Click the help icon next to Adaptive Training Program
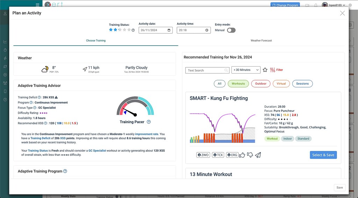This screenshot has width=358, height=198. pos(65,172)
